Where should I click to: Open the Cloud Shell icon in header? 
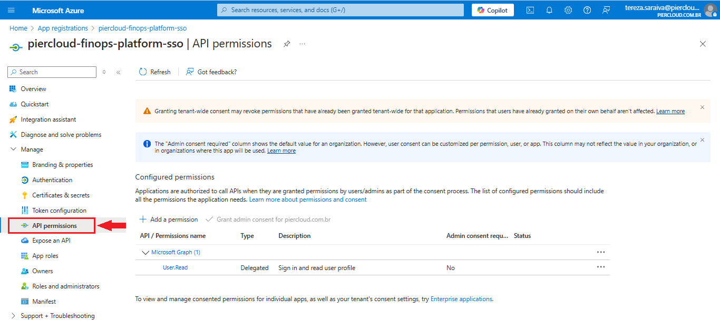click(530, 10)
